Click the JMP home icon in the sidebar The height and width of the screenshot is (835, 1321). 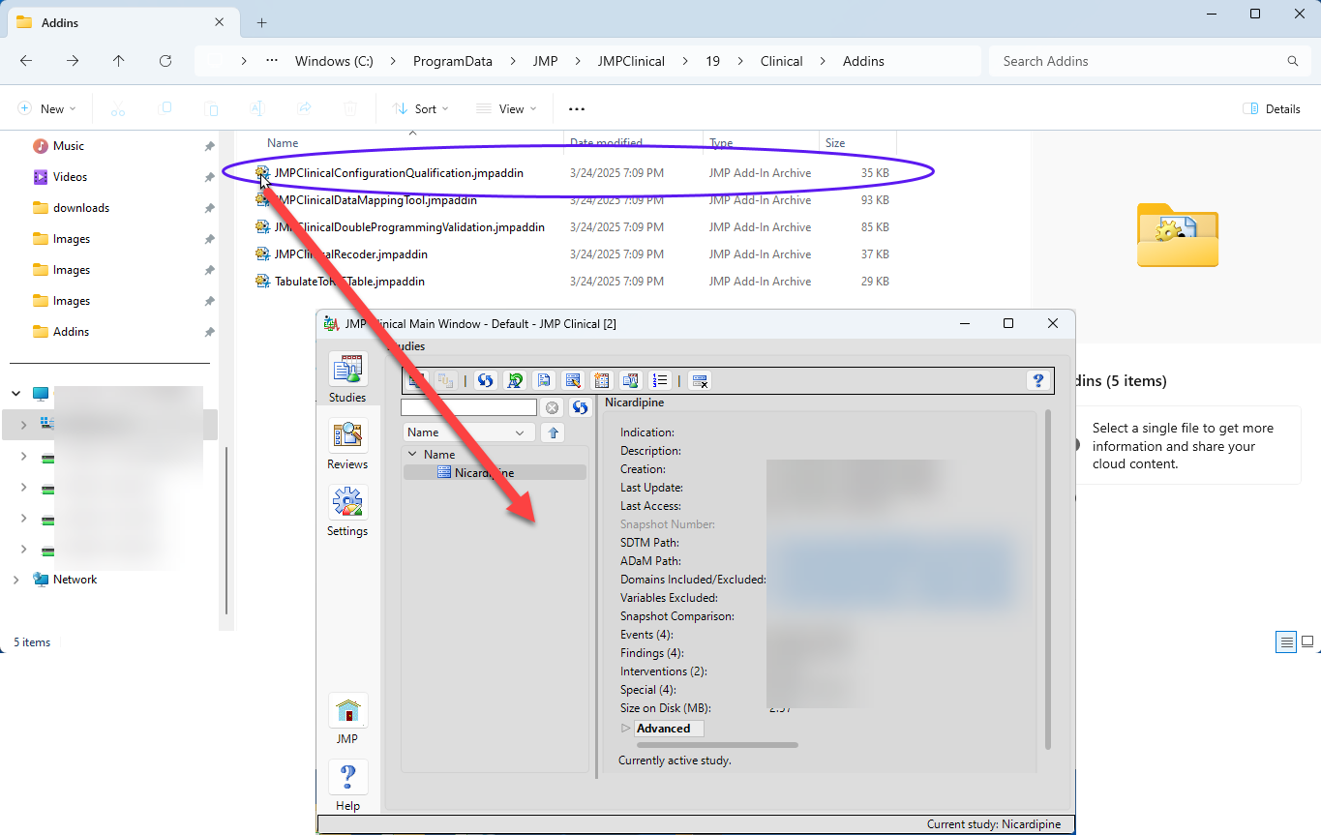(x=347, y=720)
